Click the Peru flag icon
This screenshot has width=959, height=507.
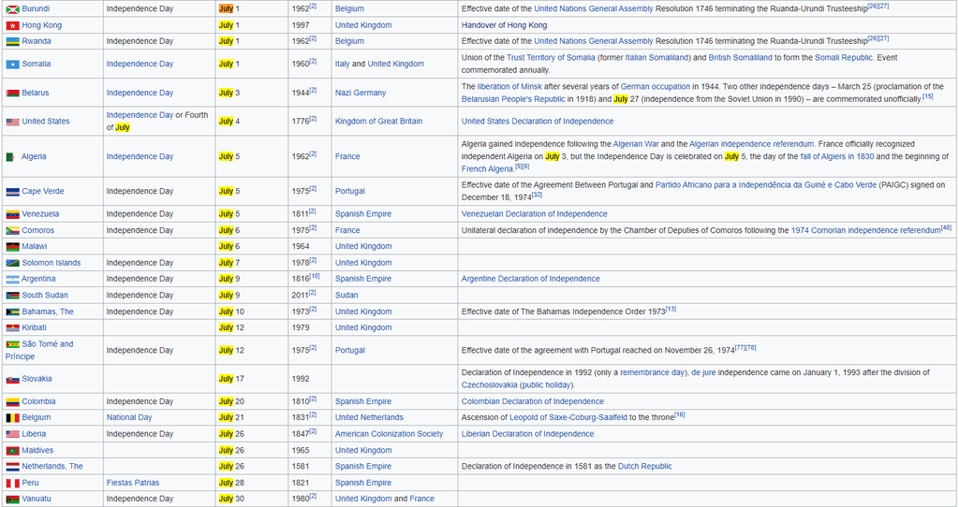12,484
